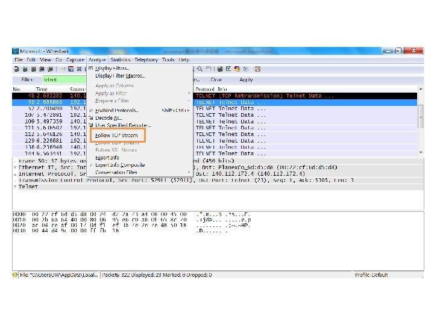Open the Go menu

pos(58,60)
